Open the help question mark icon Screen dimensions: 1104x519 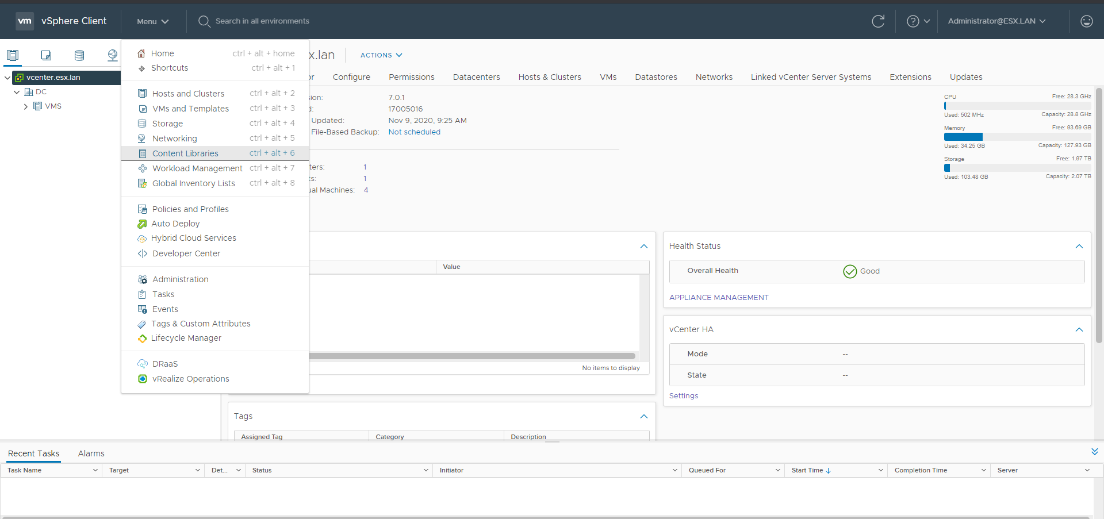(913, 21)
